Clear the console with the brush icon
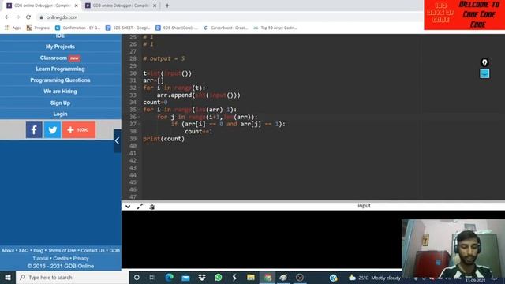505x284 pixels. pos(152,207)
